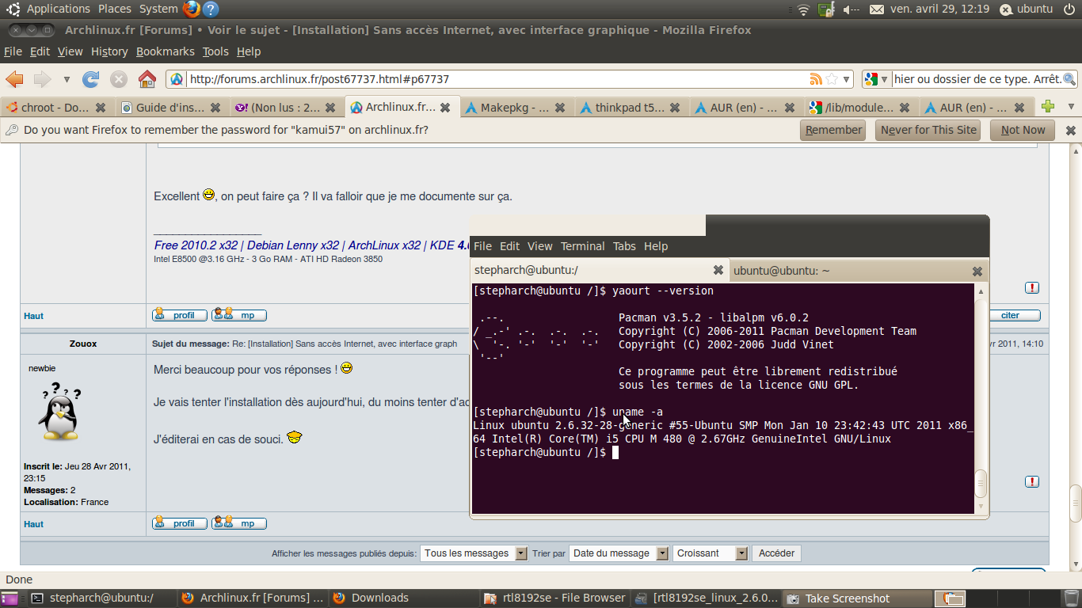Click terminal vertical scrollbar handle
The height and width of the screenshot is (608, 1082).
(x=981, y=483)
